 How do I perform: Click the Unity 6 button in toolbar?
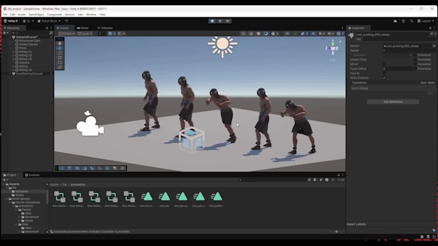coord(10,21)
